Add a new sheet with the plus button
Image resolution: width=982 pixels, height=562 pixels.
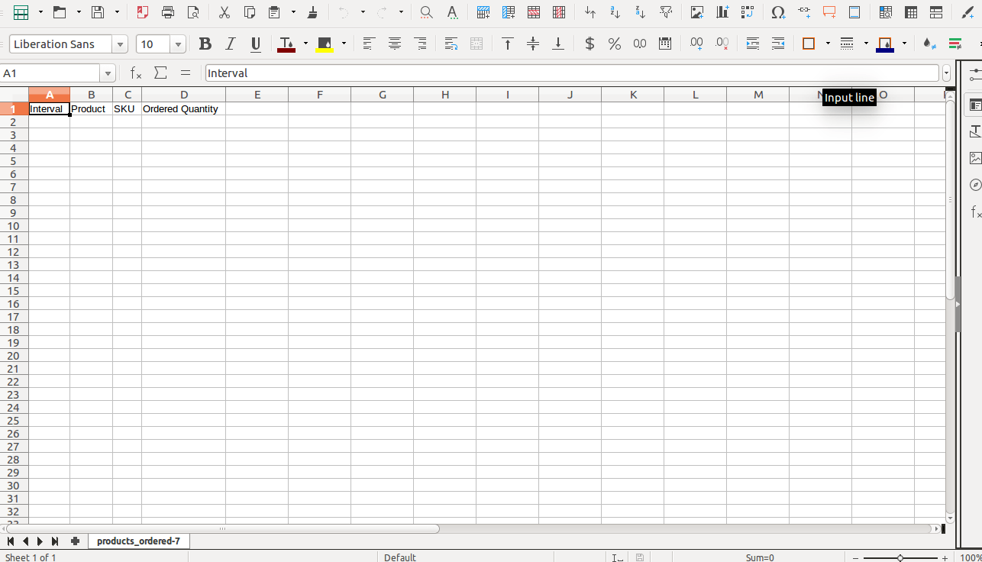75,541
